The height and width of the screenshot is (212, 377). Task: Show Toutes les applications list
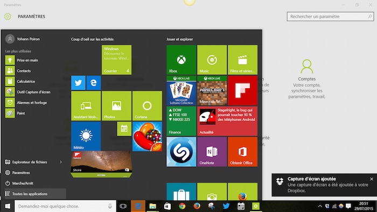tap(35, 194)
